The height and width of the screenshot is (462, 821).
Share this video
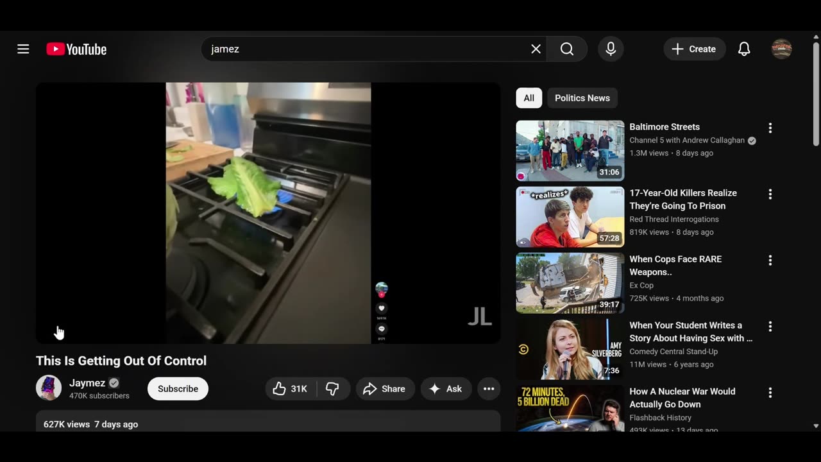[384, 389]
